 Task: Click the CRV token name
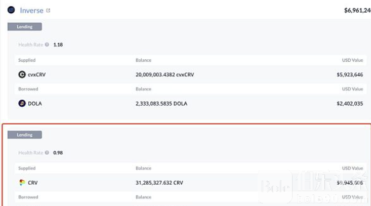click(33, 183)
